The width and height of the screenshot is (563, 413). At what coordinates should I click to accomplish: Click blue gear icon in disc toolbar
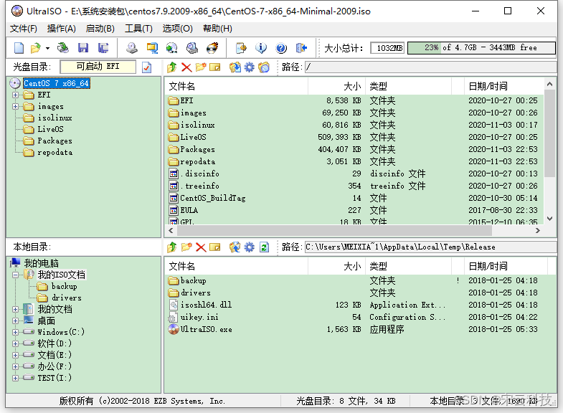click(x=249, y=67)
